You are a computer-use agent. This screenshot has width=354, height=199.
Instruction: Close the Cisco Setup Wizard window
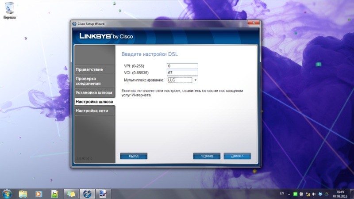[254, 23]
